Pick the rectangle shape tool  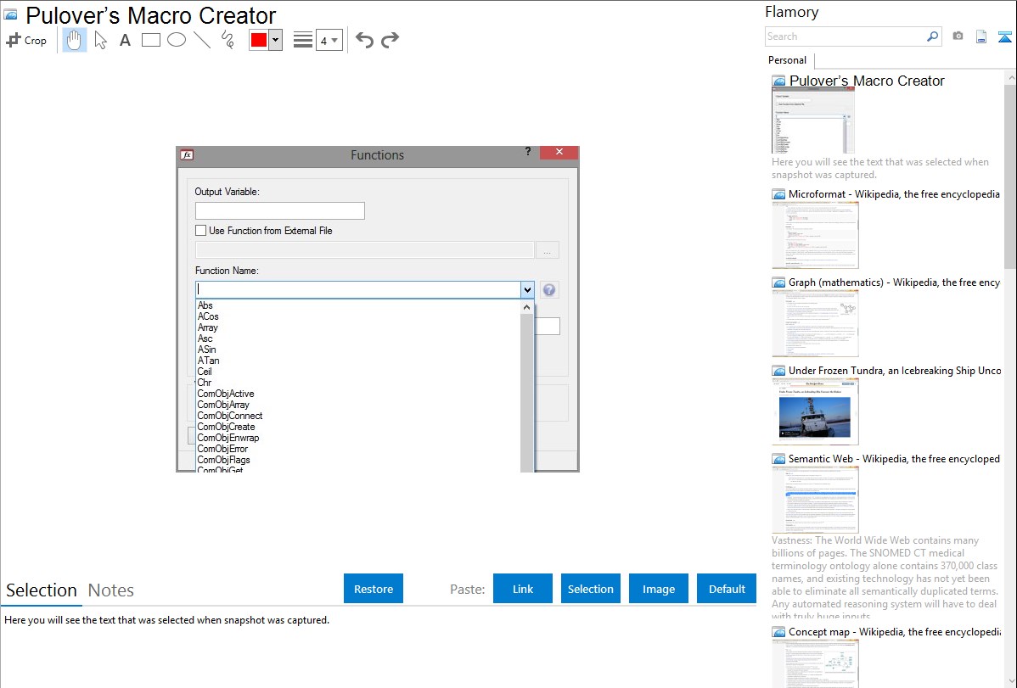(x=151, y=40)
